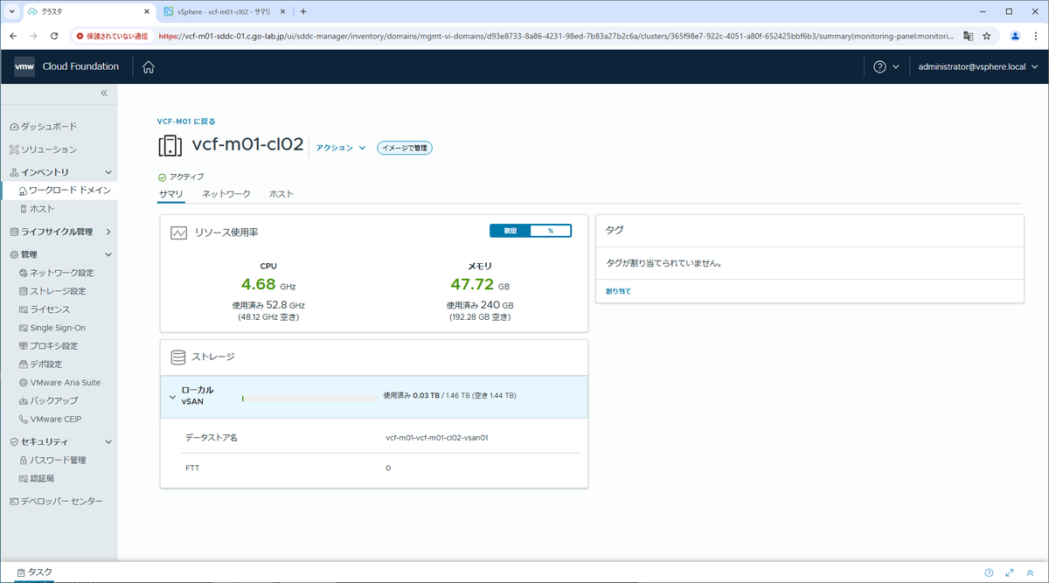1049x583 pixels.
Task: Collapse the セキュリティ section
Action: (108, 441)
